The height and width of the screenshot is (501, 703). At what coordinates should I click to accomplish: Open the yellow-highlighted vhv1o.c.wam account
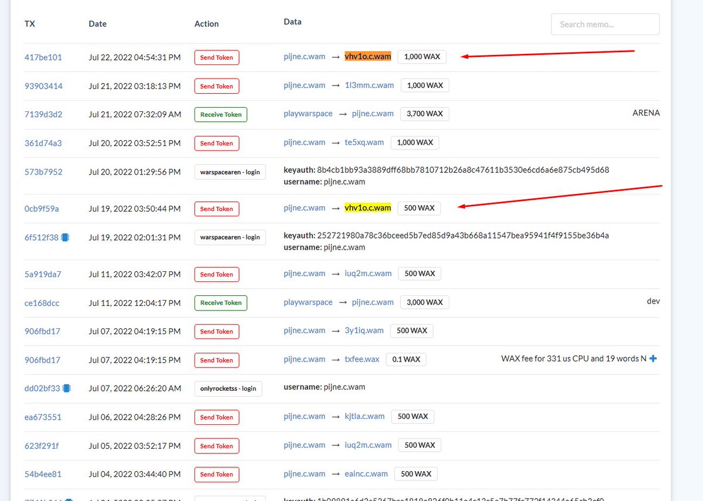368,207
